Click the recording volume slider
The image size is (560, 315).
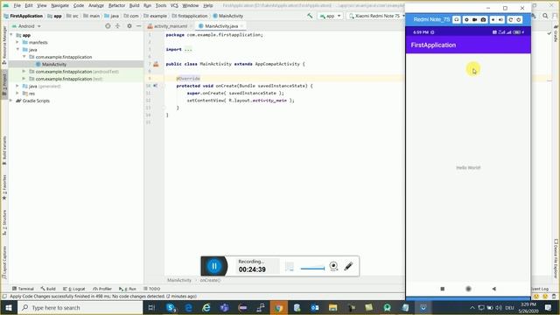[312, 269]
